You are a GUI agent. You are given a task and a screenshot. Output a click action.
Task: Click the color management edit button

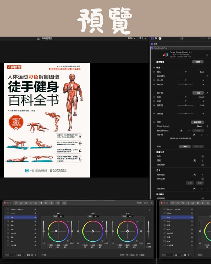198,62
